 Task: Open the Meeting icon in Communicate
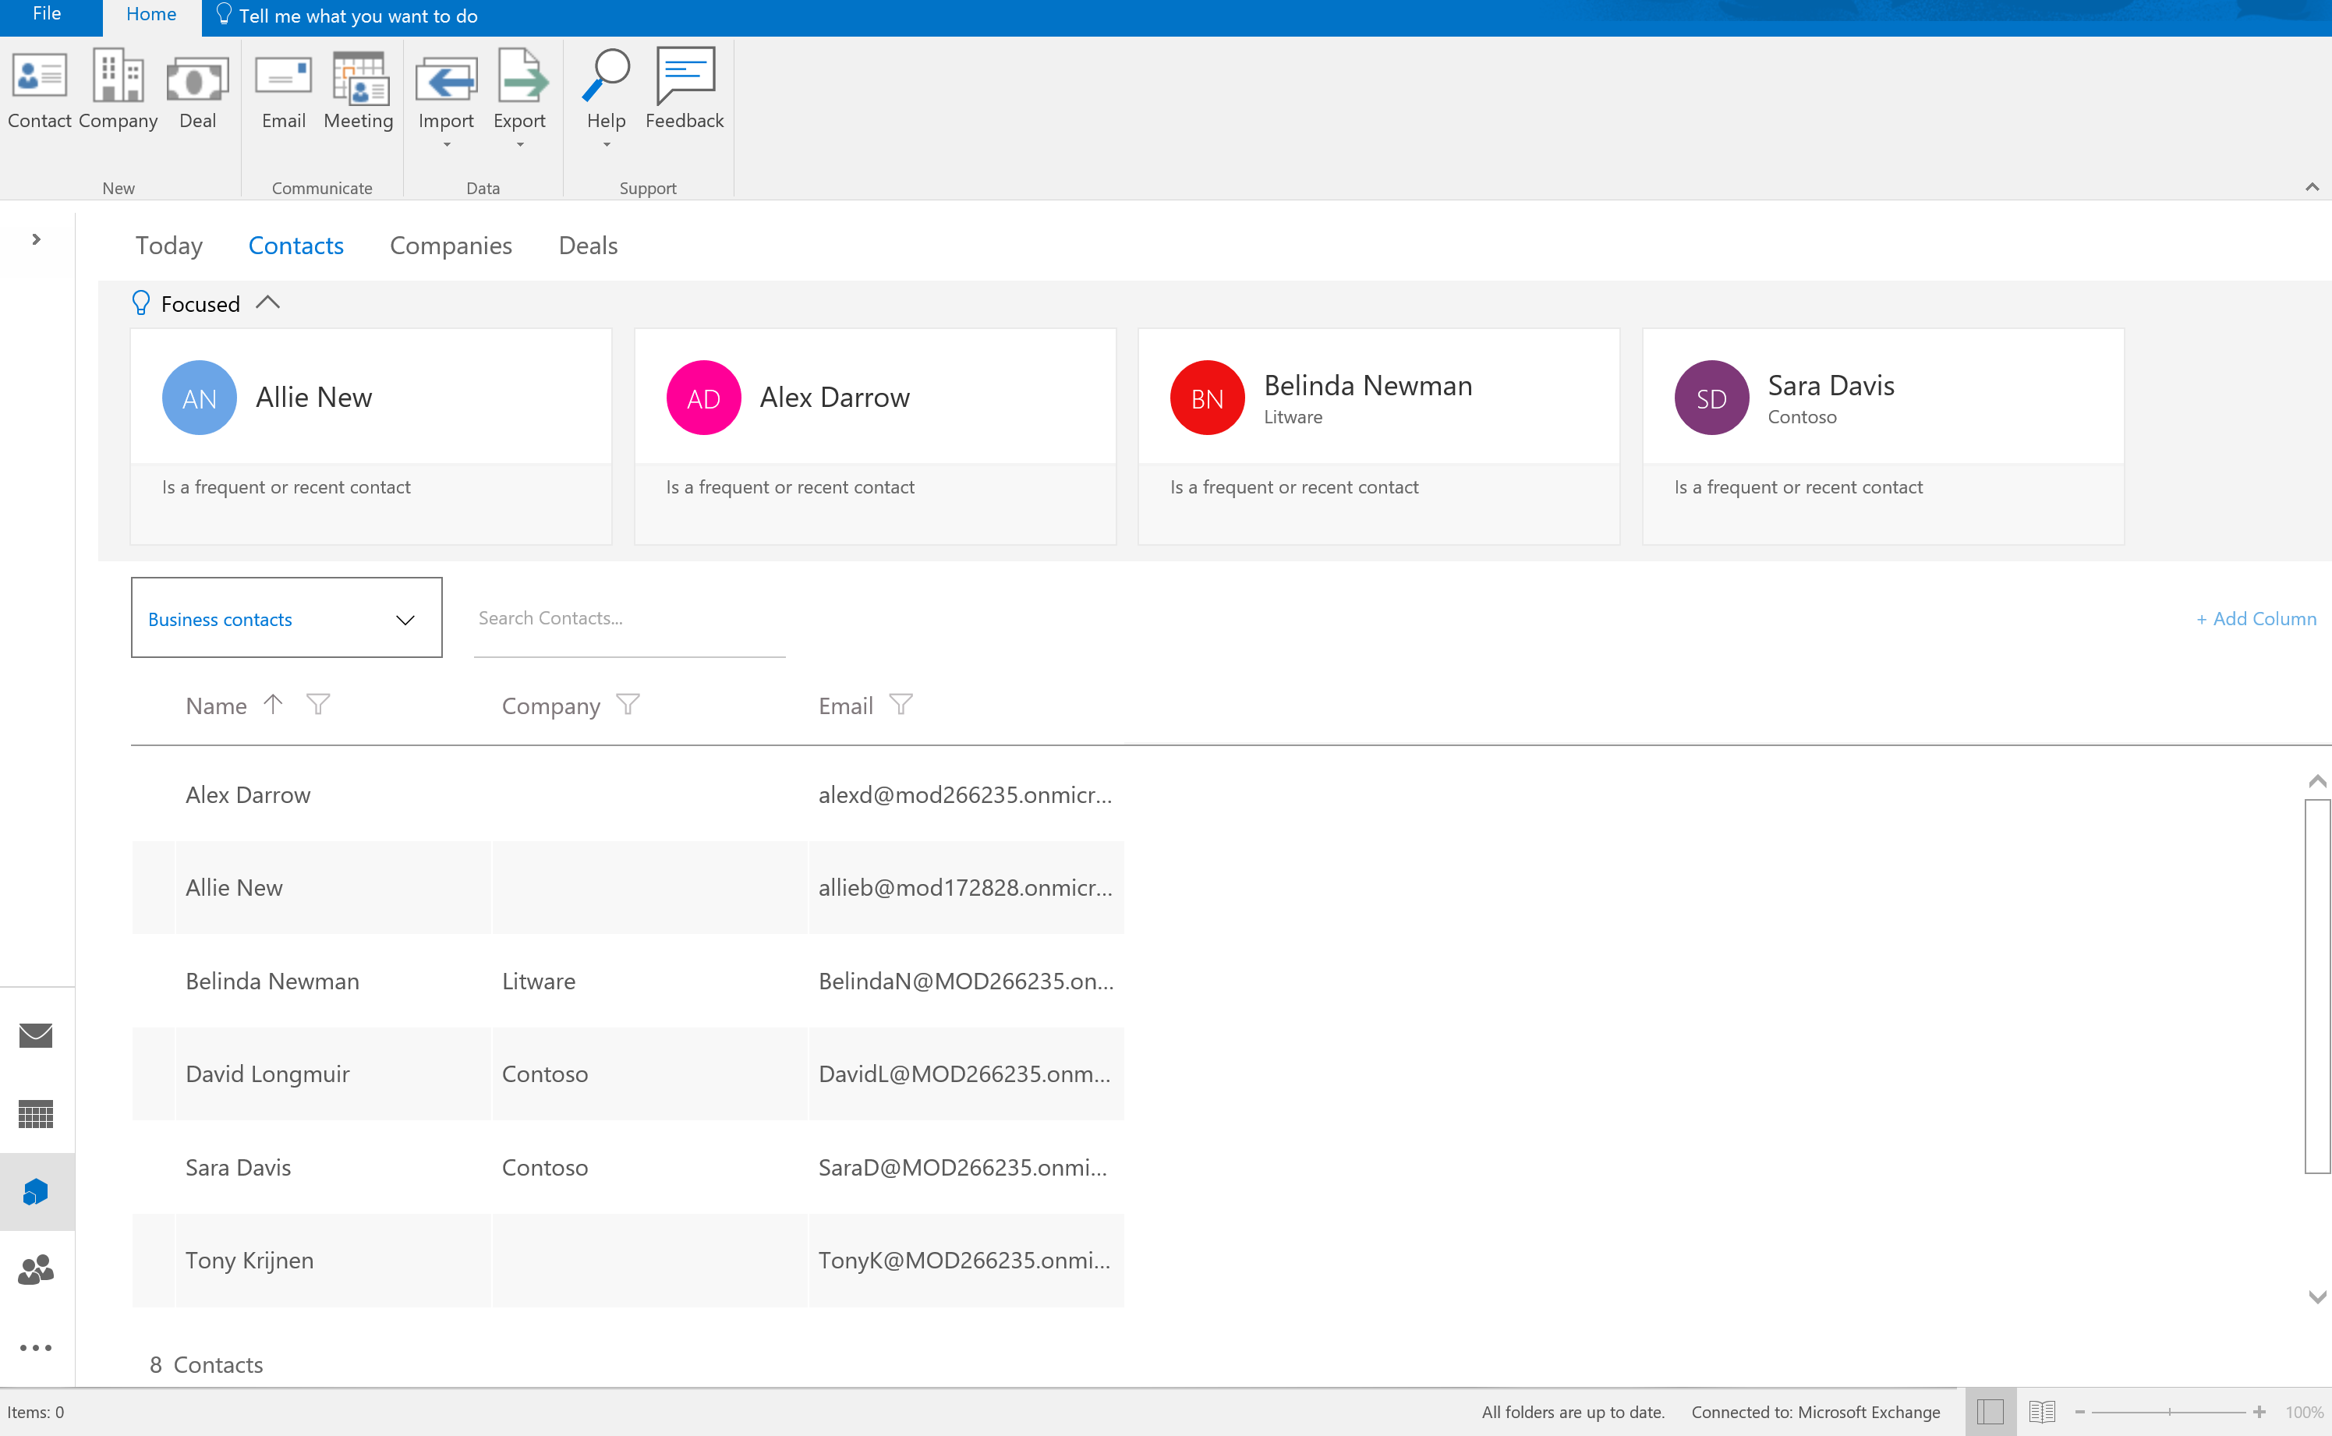click(x=358, y=90)
